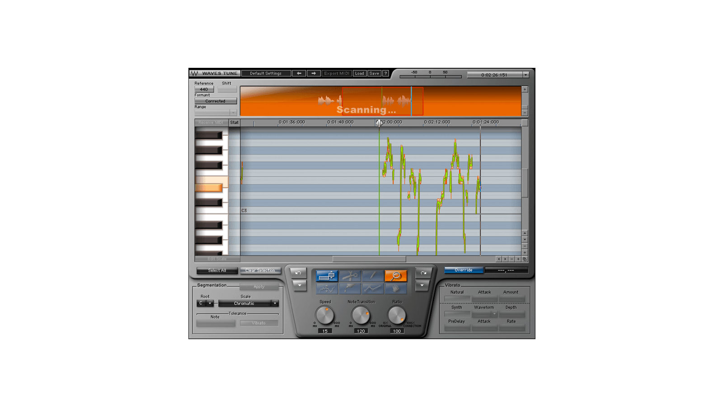
Task: Open the Default Settings preset menu
Action: click(x=266, y=73)
